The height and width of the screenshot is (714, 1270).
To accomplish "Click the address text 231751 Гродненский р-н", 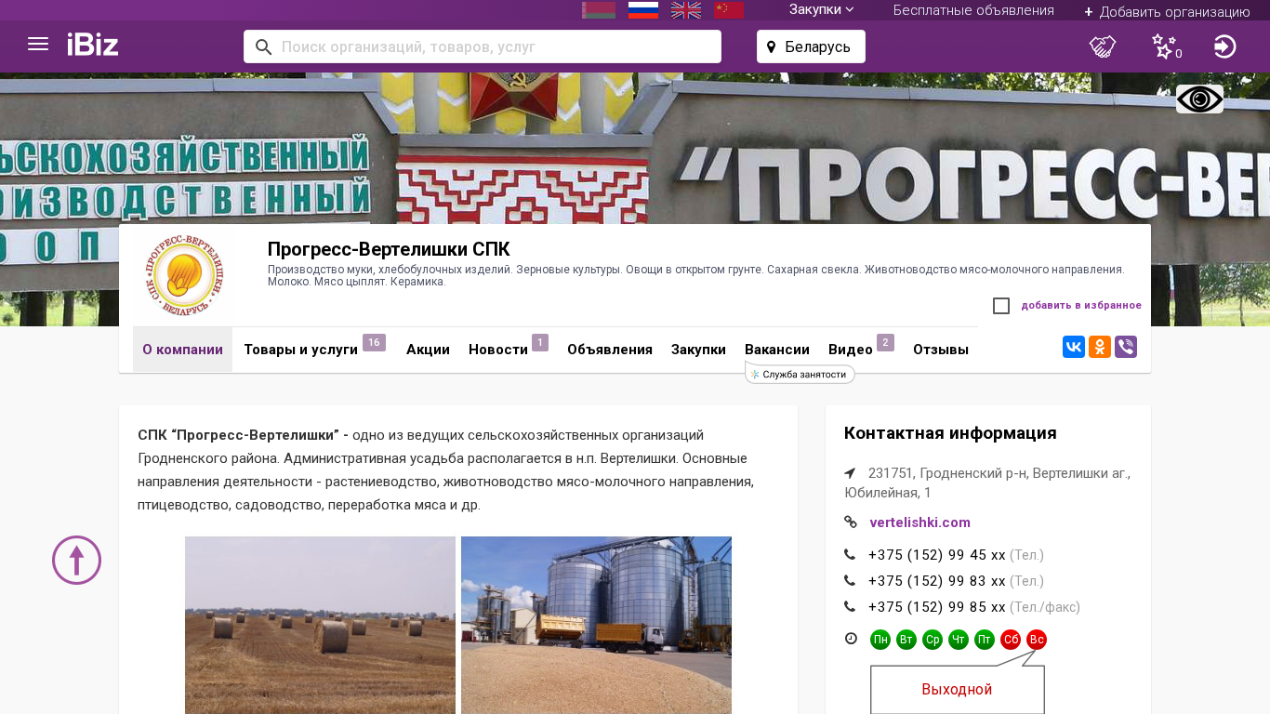I will tap(987, 483).
